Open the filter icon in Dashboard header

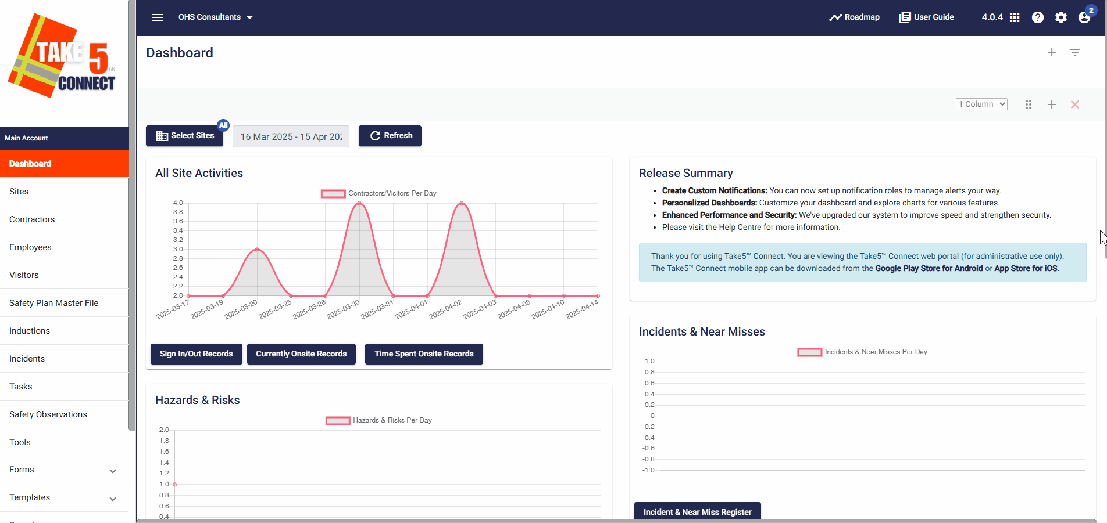1075,52
